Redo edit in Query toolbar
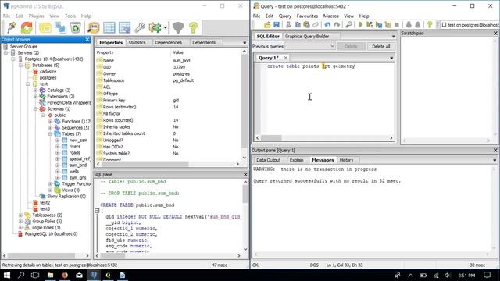Image resolution: width=500 pixels, height=281 pixels. coord(337,24)
